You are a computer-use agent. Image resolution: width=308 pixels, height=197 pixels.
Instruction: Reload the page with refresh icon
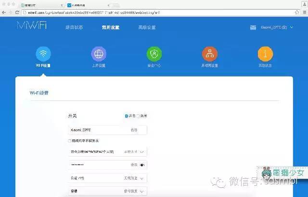tap(17, 12)
